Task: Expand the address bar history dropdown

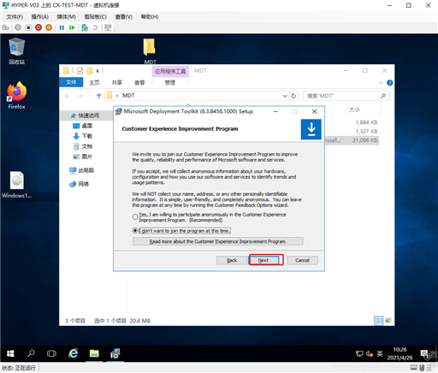Action: pos(285,96)
